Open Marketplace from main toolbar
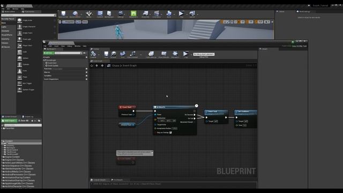Image resolution: width=343 pixels, height=193 pixels. tap(109, 14)
